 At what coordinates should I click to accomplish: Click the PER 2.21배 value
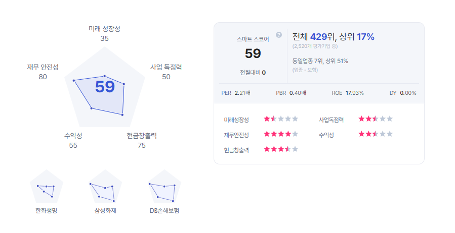click(x=236, y=93)
